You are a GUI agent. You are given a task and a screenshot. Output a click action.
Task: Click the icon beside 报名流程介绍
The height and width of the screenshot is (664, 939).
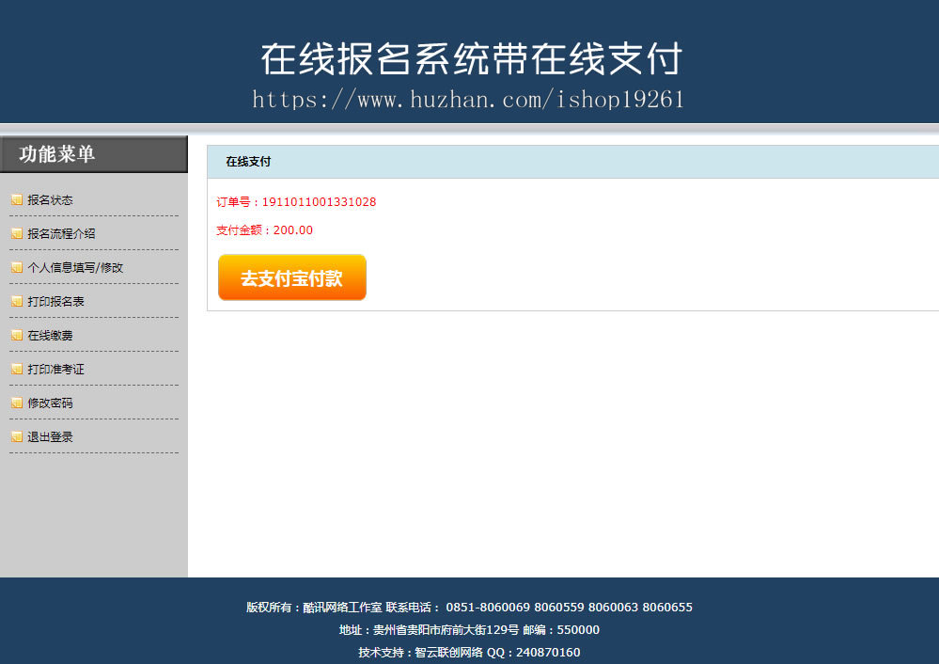click(x=17, y=234)
